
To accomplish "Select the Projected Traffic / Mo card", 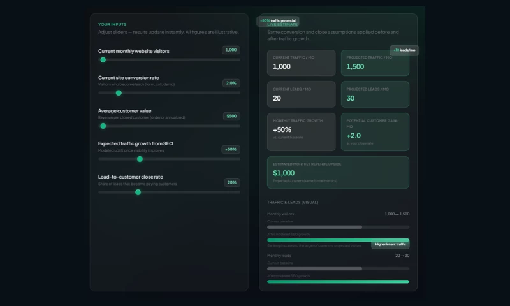I will pos(374,63).
